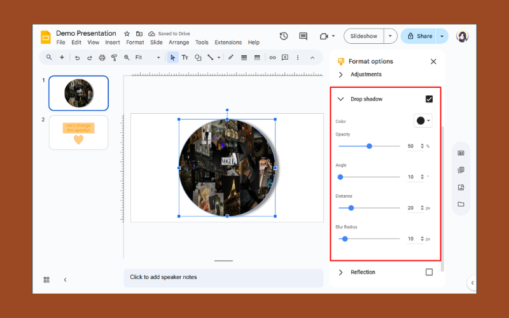Undo the last action
The image size is (509, 318).
coord(77,58)
